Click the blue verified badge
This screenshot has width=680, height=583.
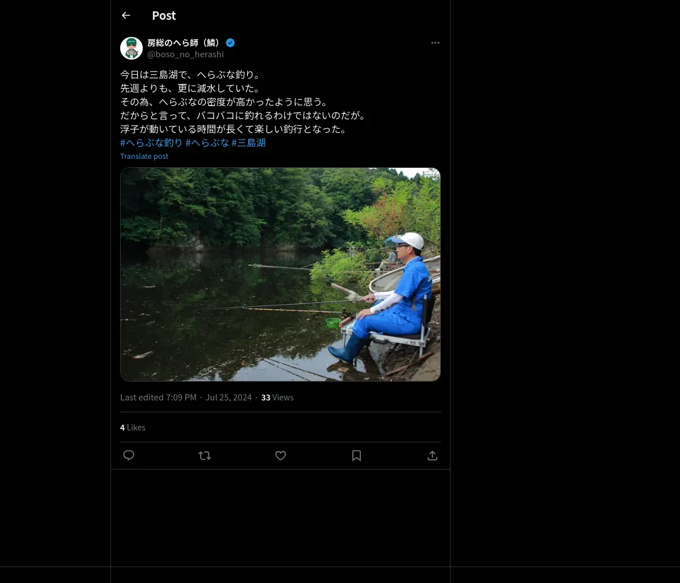click(230, 43)
